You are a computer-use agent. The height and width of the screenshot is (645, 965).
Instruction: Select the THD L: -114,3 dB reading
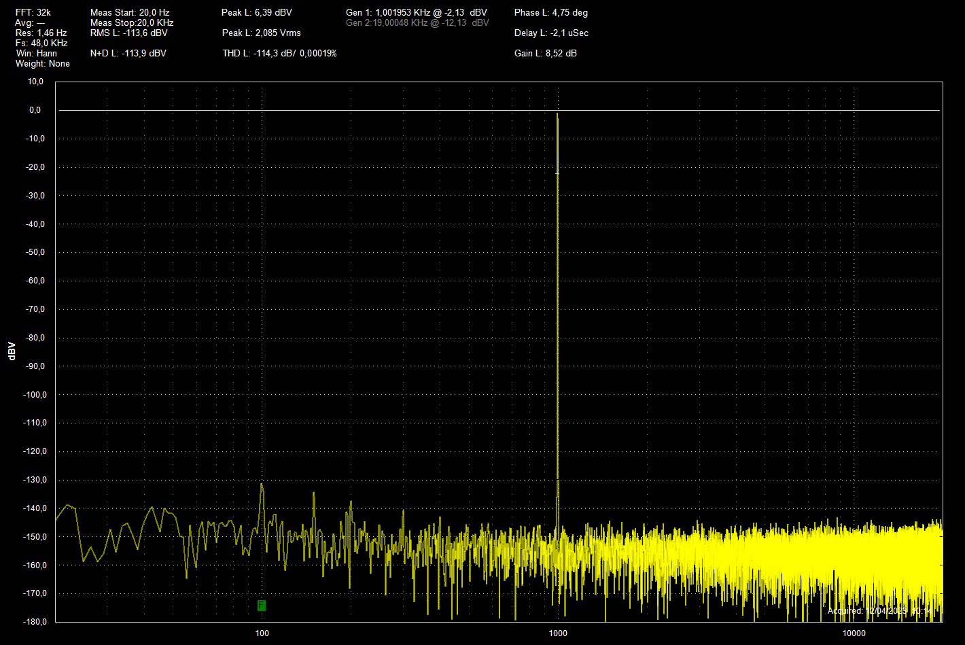(279, 53)
